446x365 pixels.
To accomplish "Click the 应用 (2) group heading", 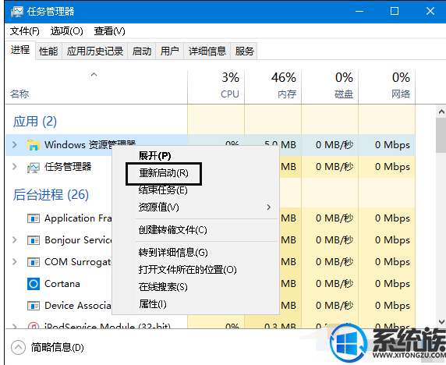I will pyautogui.click(x=35, y=122).
